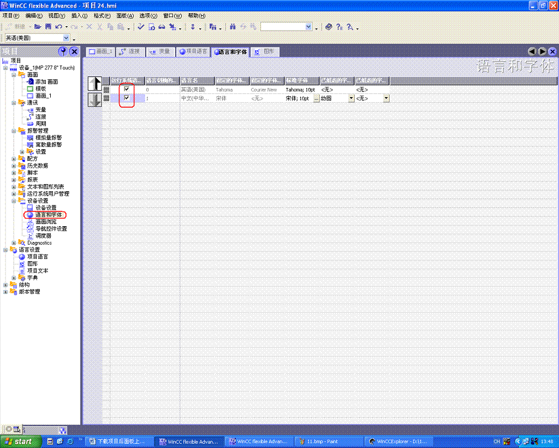The width and height of the screenshot is (559, 448).
Task: Open an existing project via toolbar folder icon
Action: coord(38,27)
